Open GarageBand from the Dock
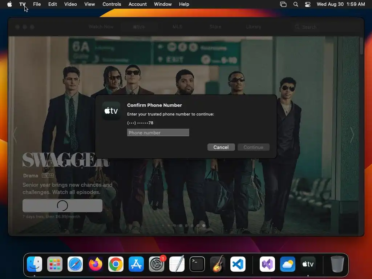The height and width of the screenshot is (279, 372). tap(218, 264)
